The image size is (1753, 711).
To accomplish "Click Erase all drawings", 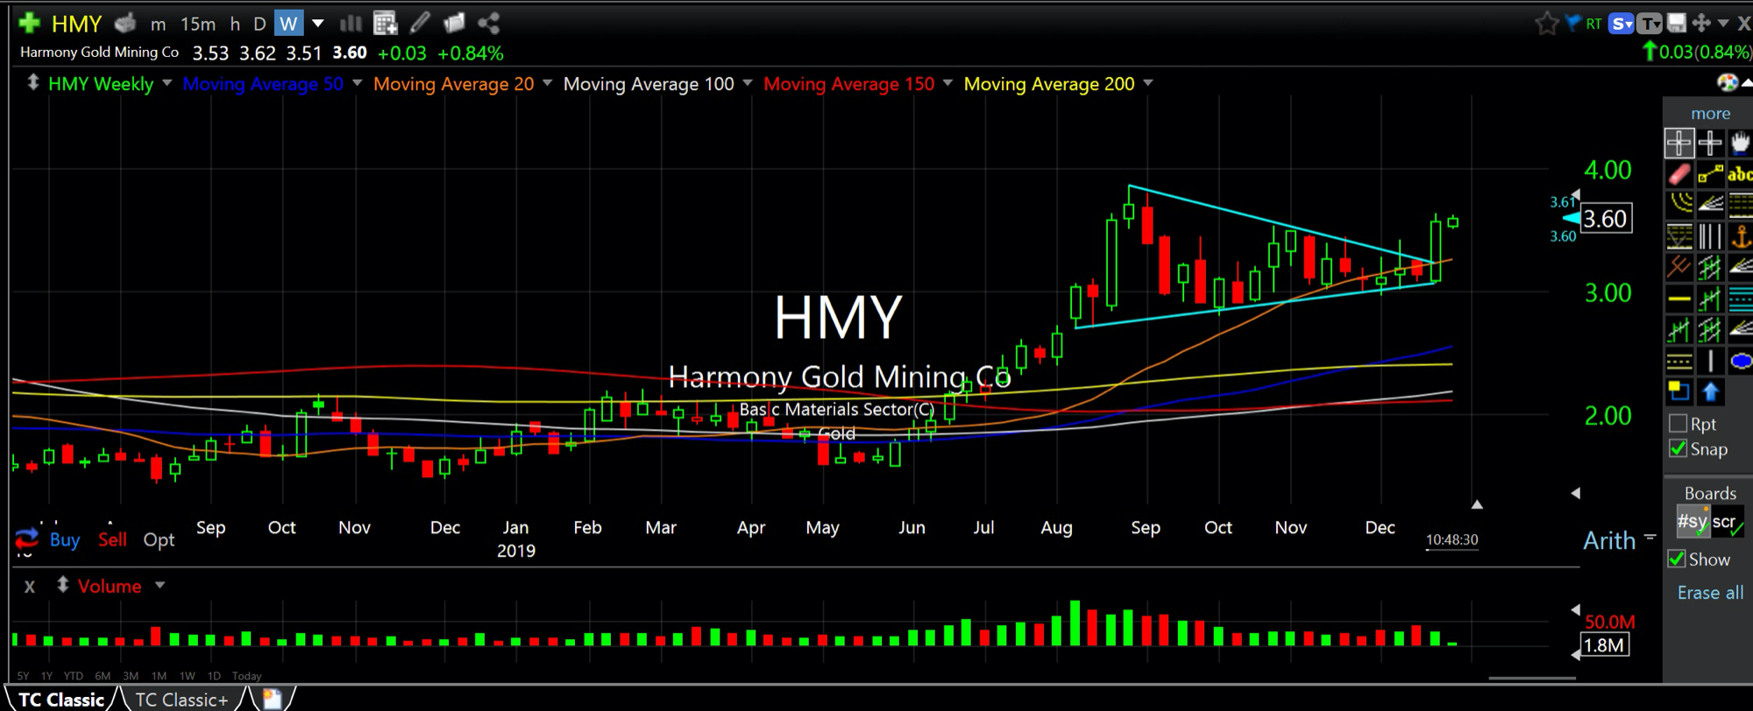I will pos(1710,593).
